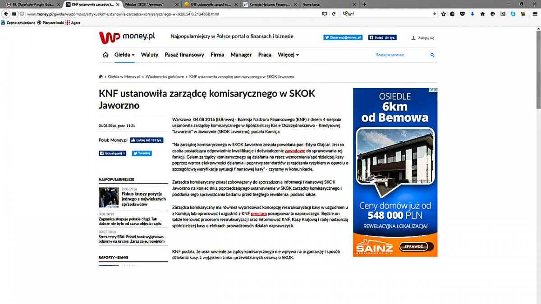The image size is (541, 304).
Task: Expand the 'Giełda' dropdown menu
Action: 124,55
